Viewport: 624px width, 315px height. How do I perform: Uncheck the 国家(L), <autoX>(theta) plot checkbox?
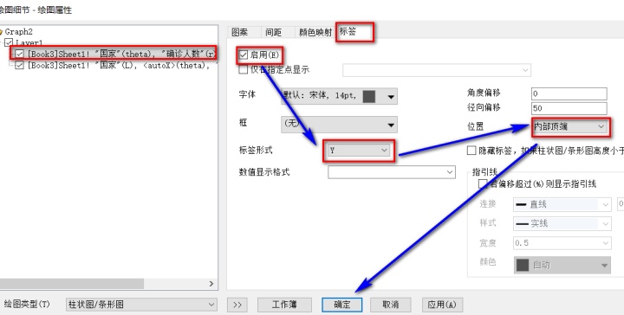click(19, 65)
